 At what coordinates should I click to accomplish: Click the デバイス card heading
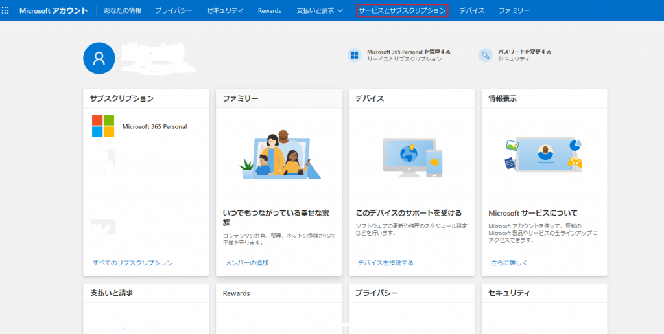coord(370,98)
